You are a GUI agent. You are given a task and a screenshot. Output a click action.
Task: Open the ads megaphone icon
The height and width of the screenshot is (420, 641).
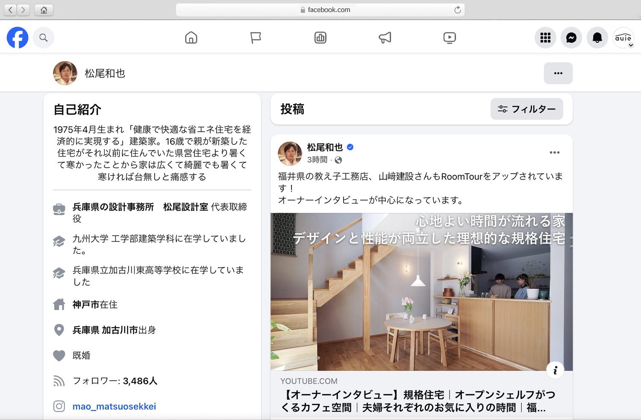click(x=385, y=38)
